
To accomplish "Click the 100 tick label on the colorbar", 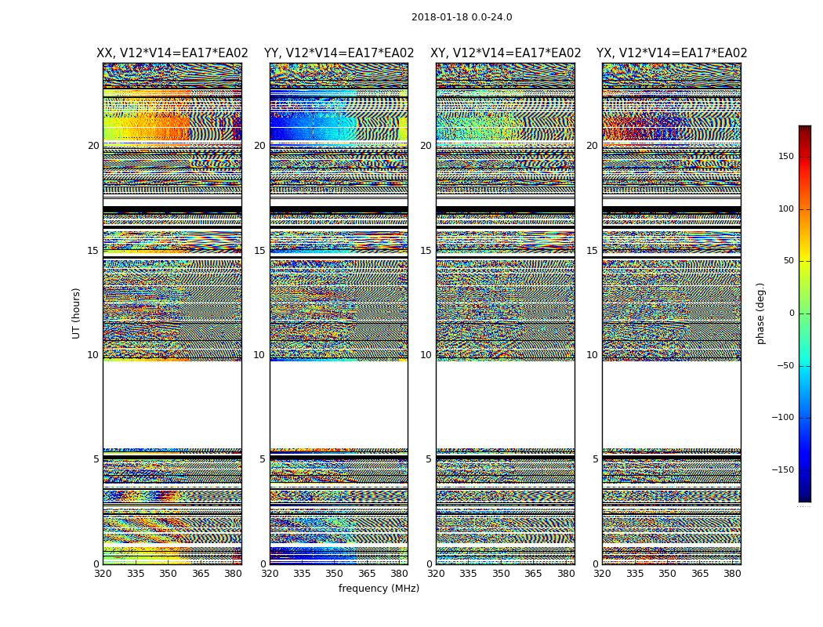I will [786, 208].
